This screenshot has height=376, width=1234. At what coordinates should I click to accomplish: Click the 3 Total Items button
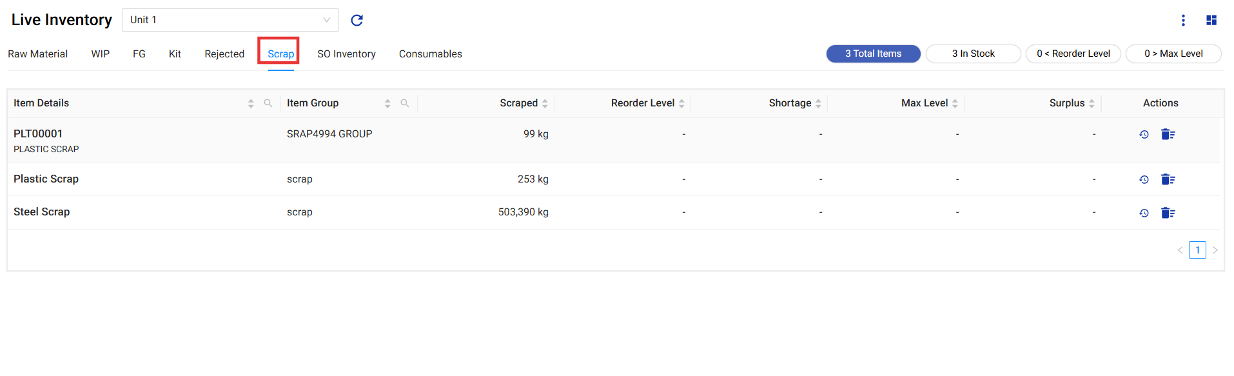pyautogui.click(x=873, y=54)
